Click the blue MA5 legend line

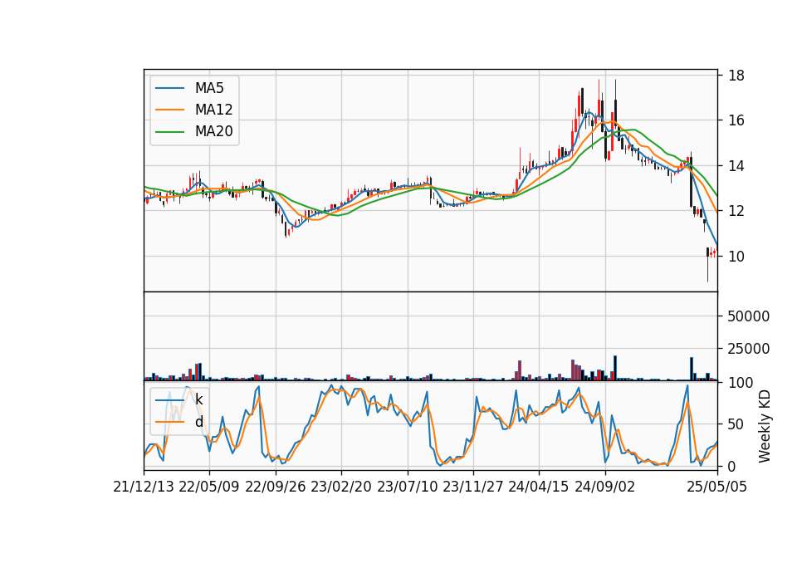point(169,89)
